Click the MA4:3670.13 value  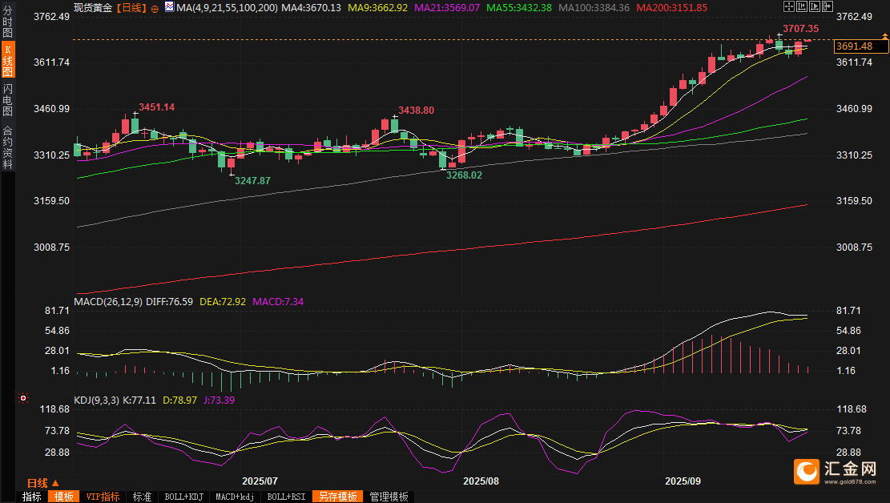coord(311,8)
